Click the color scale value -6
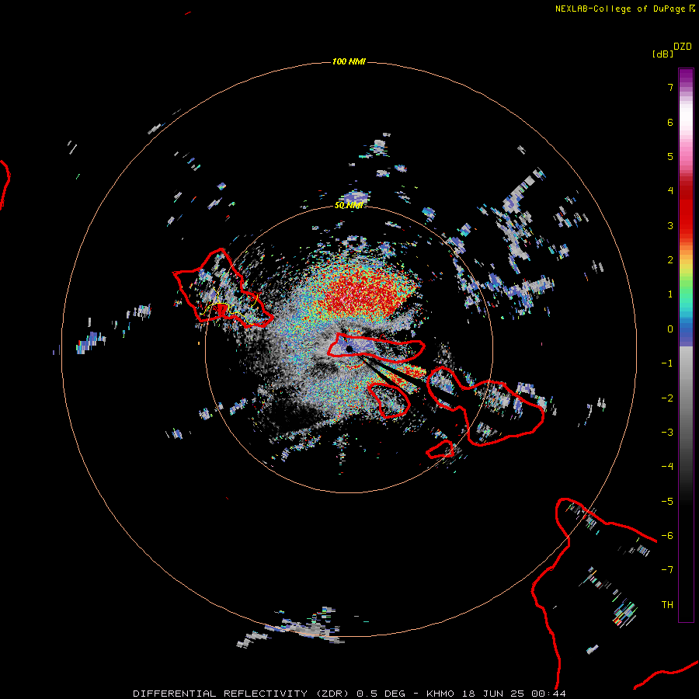 pyautogui.click(x=667, y=536)
